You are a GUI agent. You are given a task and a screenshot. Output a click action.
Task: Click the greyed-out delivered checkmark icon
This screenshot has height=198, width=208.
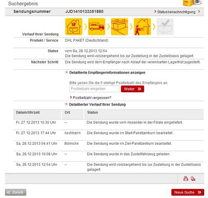165,27
